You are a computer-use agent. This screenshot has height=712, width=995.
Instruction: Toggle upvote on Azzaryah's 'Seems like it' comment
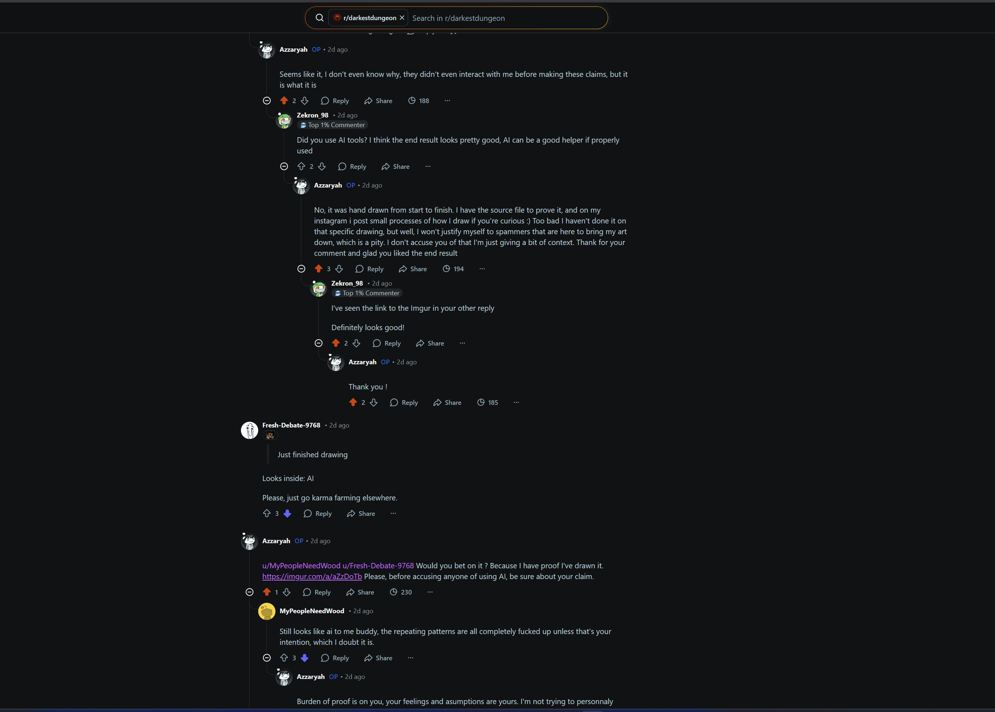pyautogui.click(x=284, y=101)
